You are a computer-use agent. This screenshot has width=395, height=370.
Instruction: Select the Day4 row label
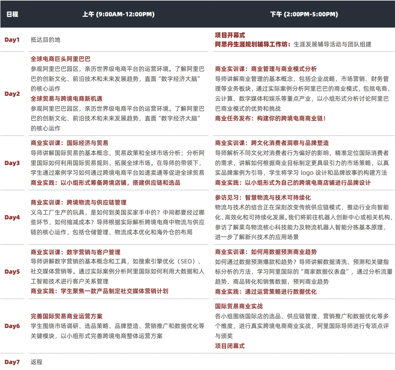point(12,217)
